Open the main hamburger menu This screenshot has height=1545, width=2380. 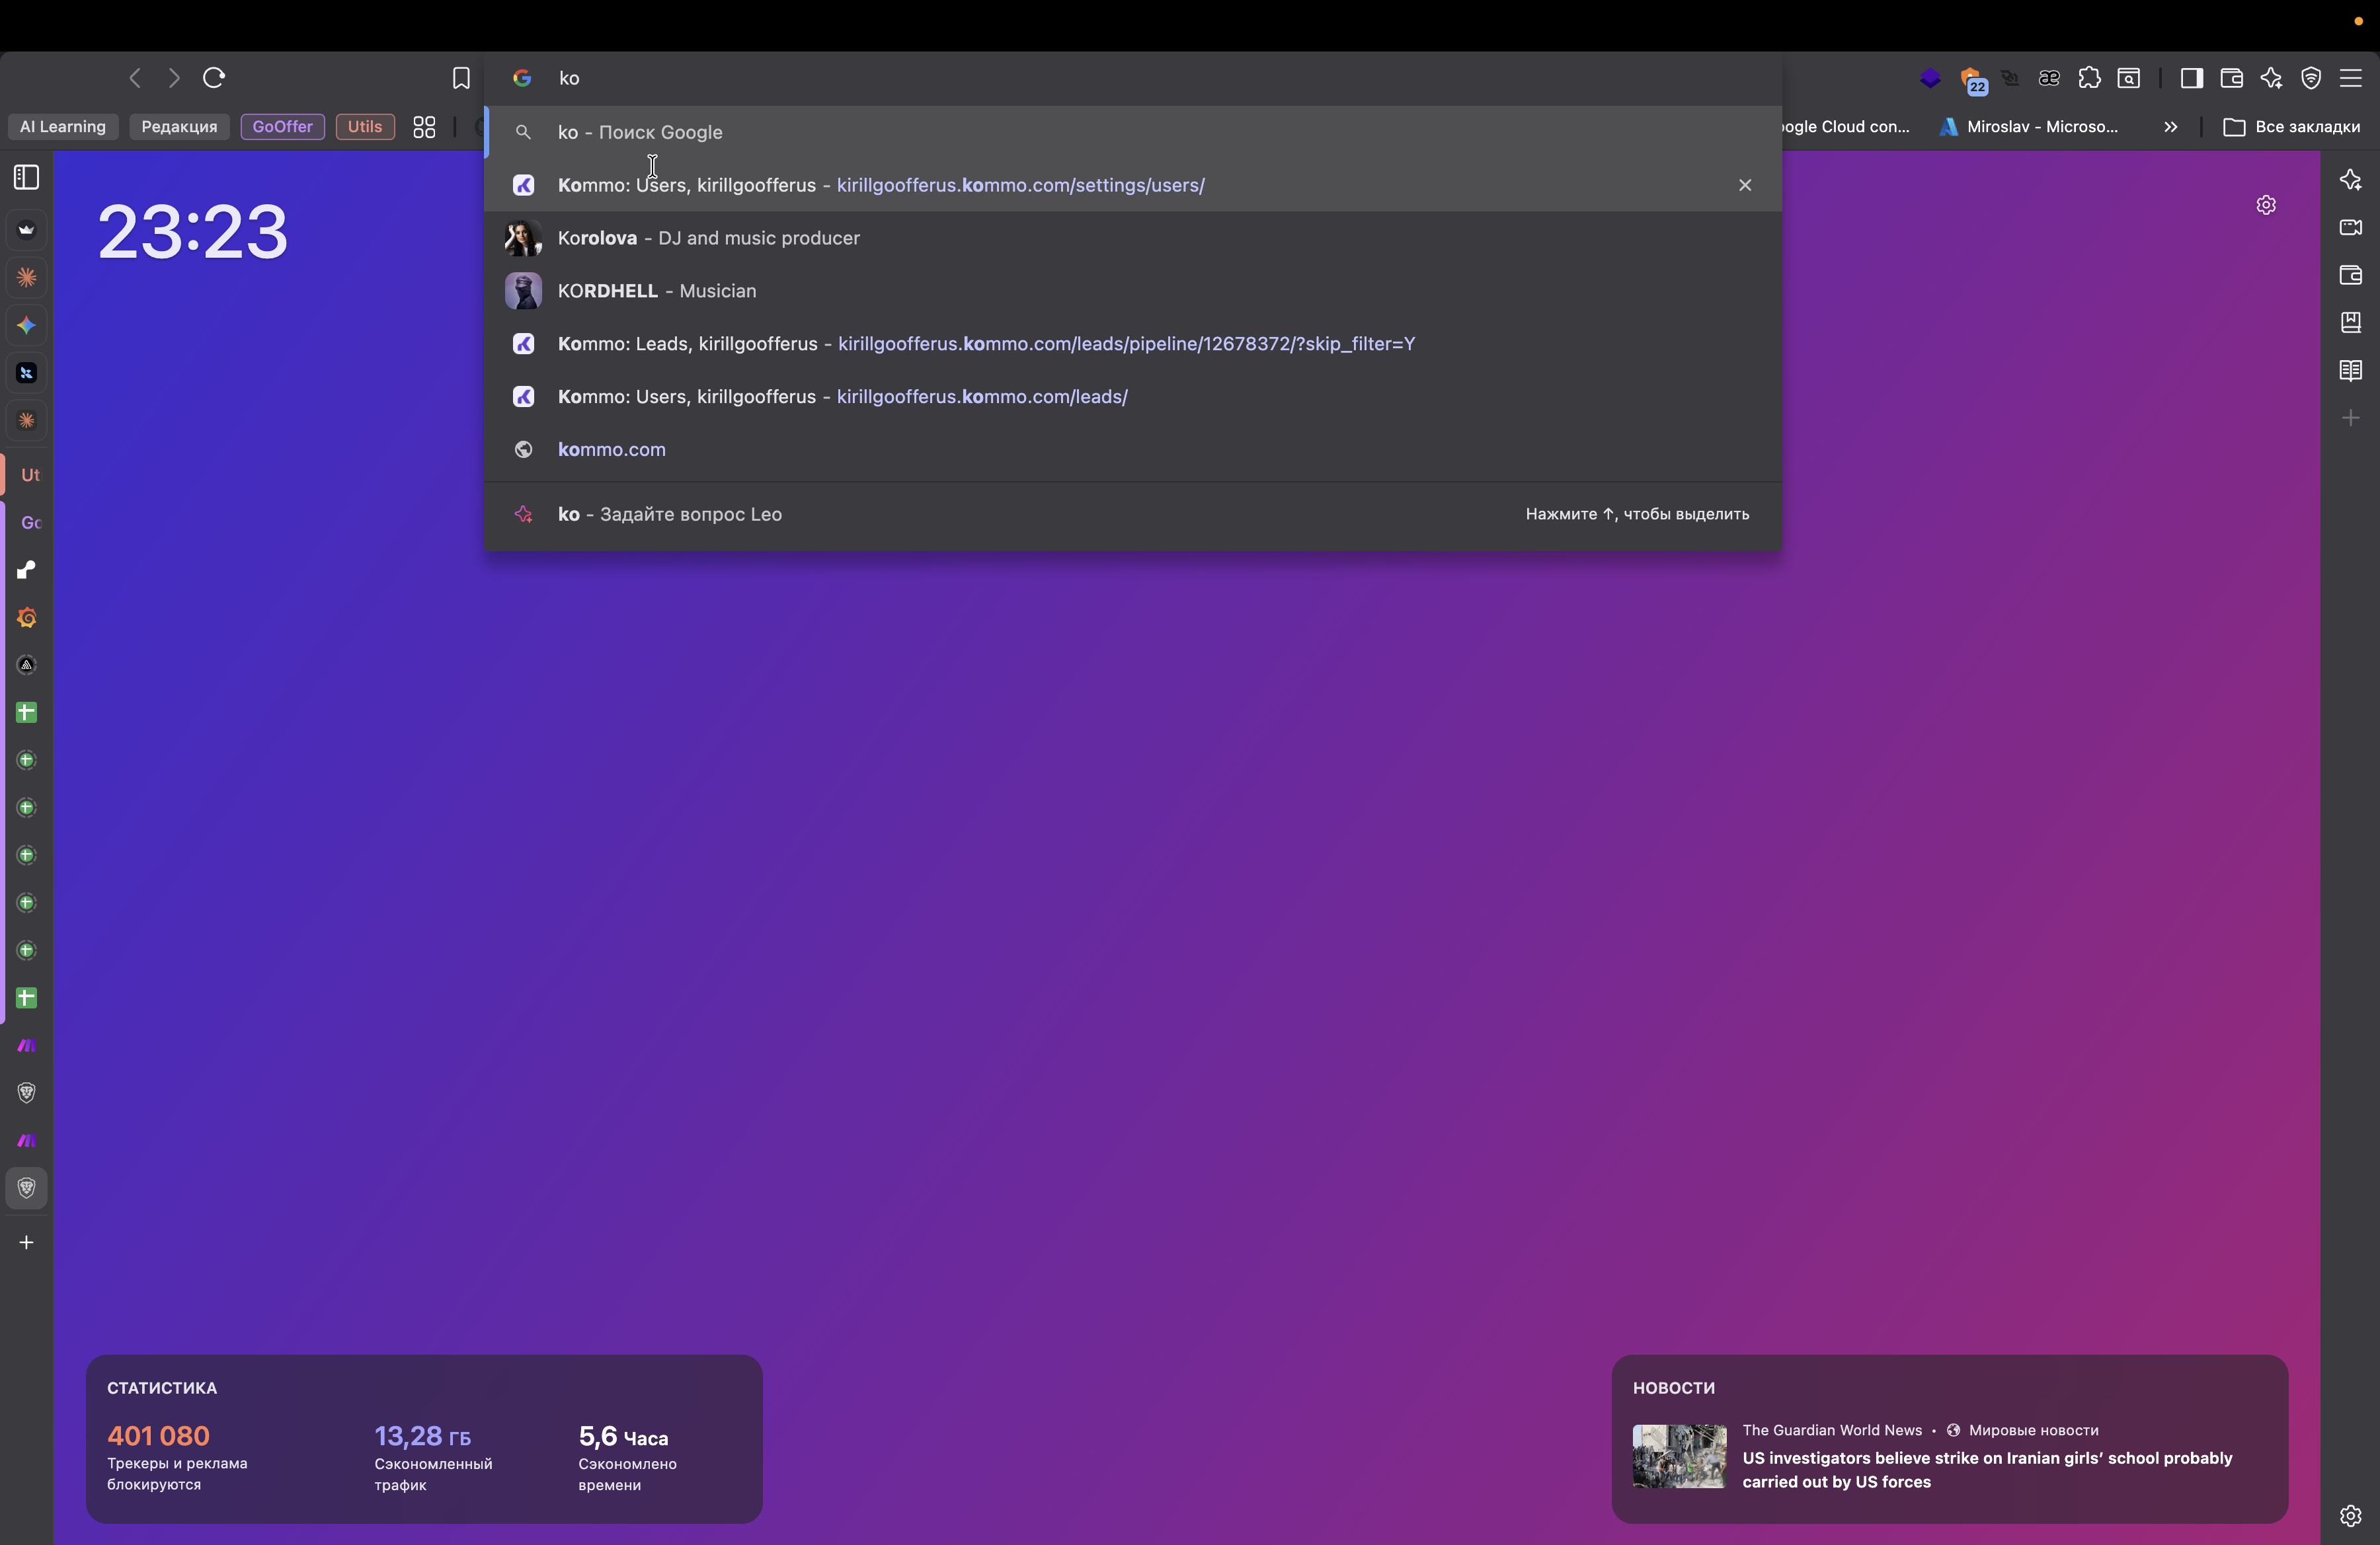(x=2351, y=78)
